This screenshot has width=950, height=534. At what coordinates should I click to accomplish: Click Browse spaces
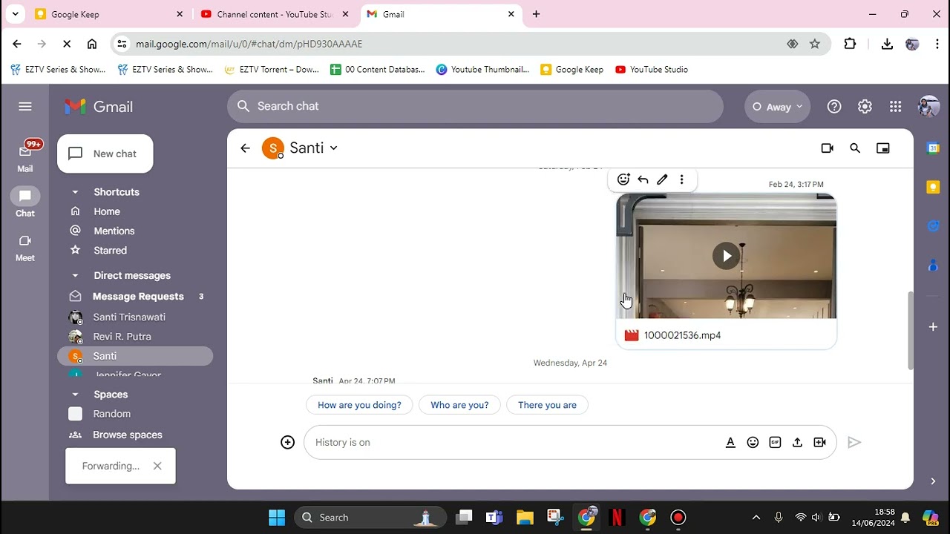[x=127, y=435]
